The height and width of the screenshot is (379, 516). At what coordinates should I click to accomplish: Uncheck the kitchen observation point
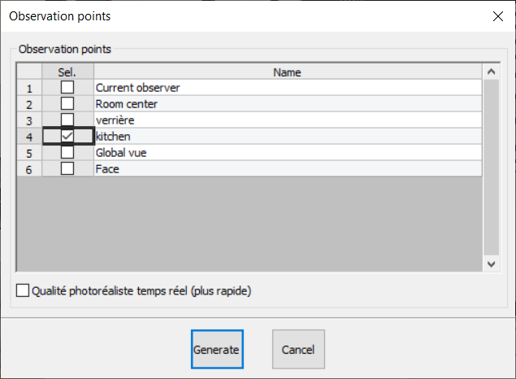[x=67, y=136]
